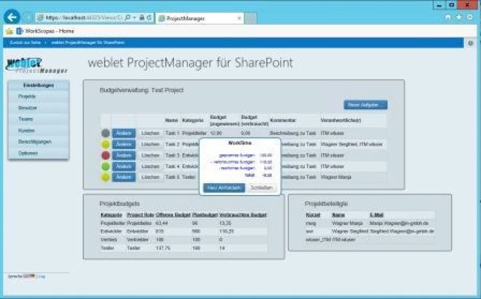The height and width of the screenshot is (299, 481).
Task: Click Löschen button for Task 4
Action: [x=150, y=166]
